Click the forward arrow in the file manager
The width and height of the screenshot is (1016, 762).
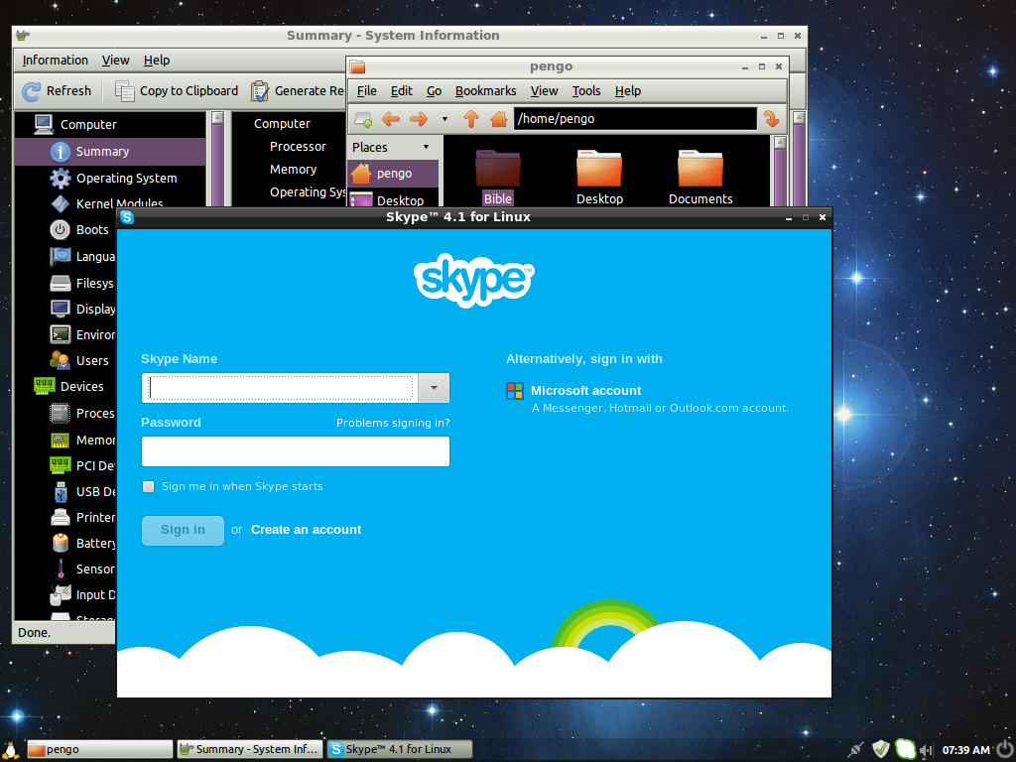pyautogui.click(x=419, y=119)
